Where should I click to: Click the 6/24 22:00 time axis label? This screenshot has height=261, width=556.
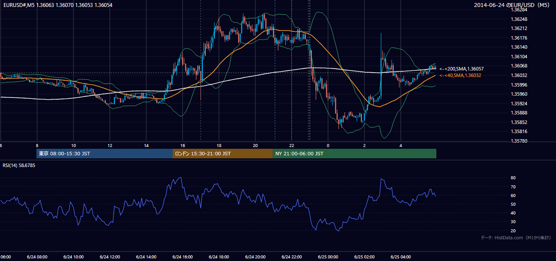coord(291,257)
